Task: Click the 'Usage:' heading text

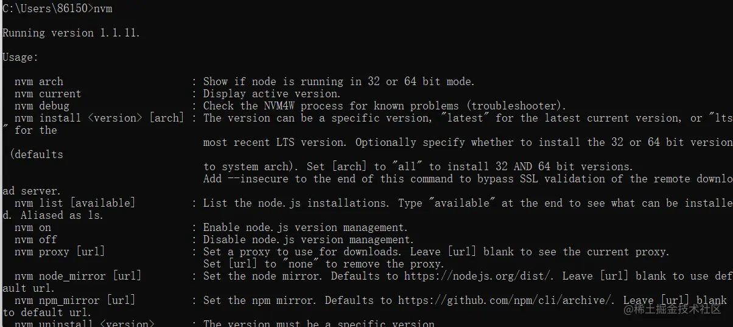Action: pos(21,57)
